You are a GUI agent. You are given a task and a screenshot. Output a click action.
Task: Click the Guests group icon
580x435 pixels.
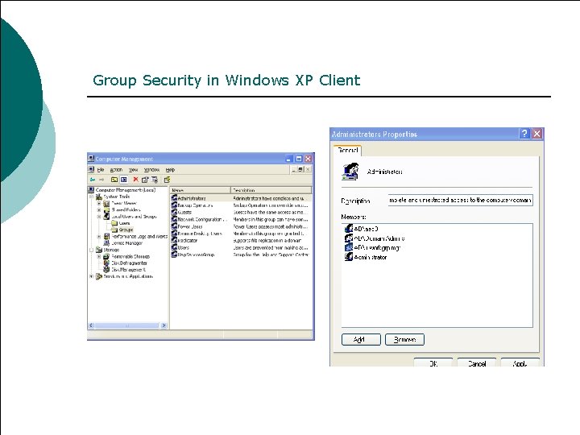(x=174, y=213)
